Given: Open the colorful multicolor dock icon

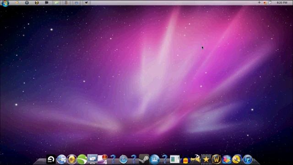Looking at the screenshot, I should tap(227, 159).
